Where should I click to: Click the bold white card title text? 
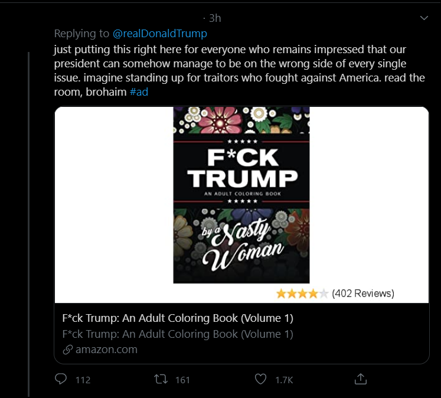(x=177, y=318)
